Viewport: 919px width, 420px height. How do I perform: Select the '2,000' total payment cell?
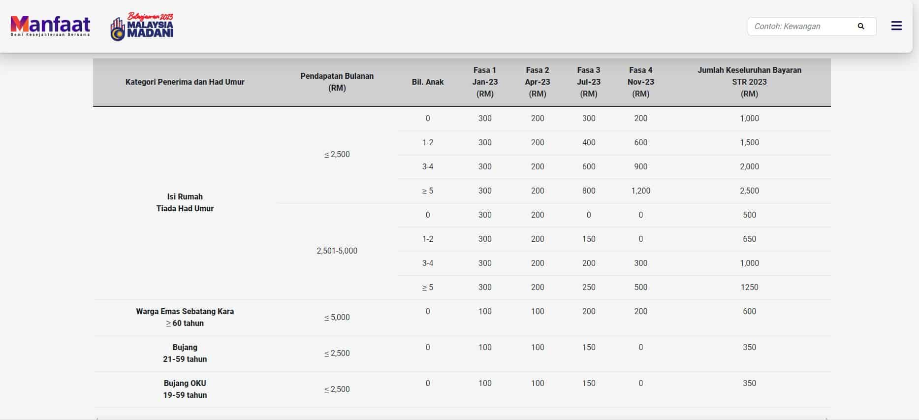(749, 166)
